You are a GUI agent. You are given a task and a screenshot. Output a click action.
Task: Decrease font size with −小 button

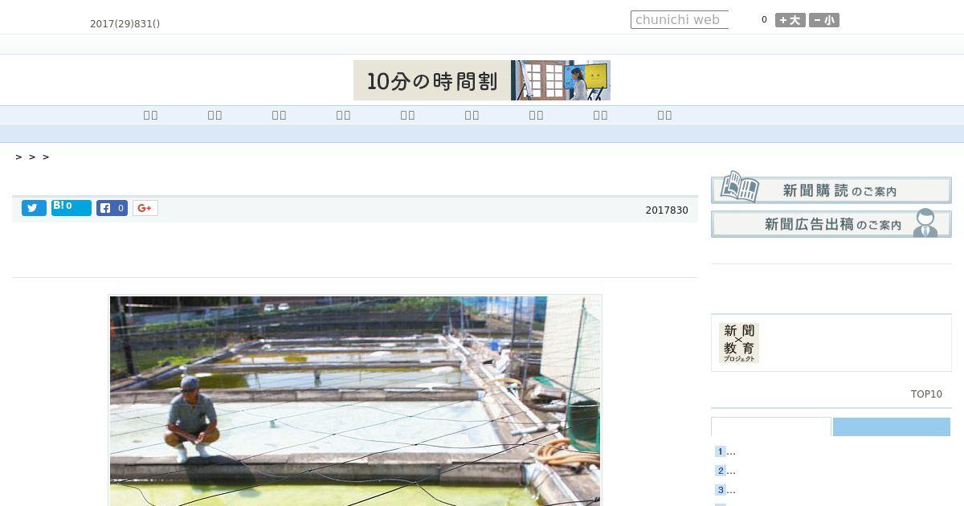(x=824, y=20)
